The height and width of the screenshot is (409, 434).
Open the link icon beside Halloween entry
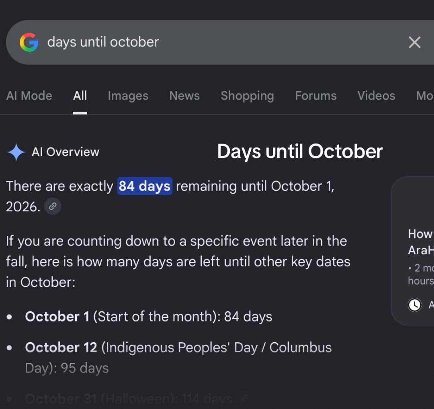pos(245,399)
